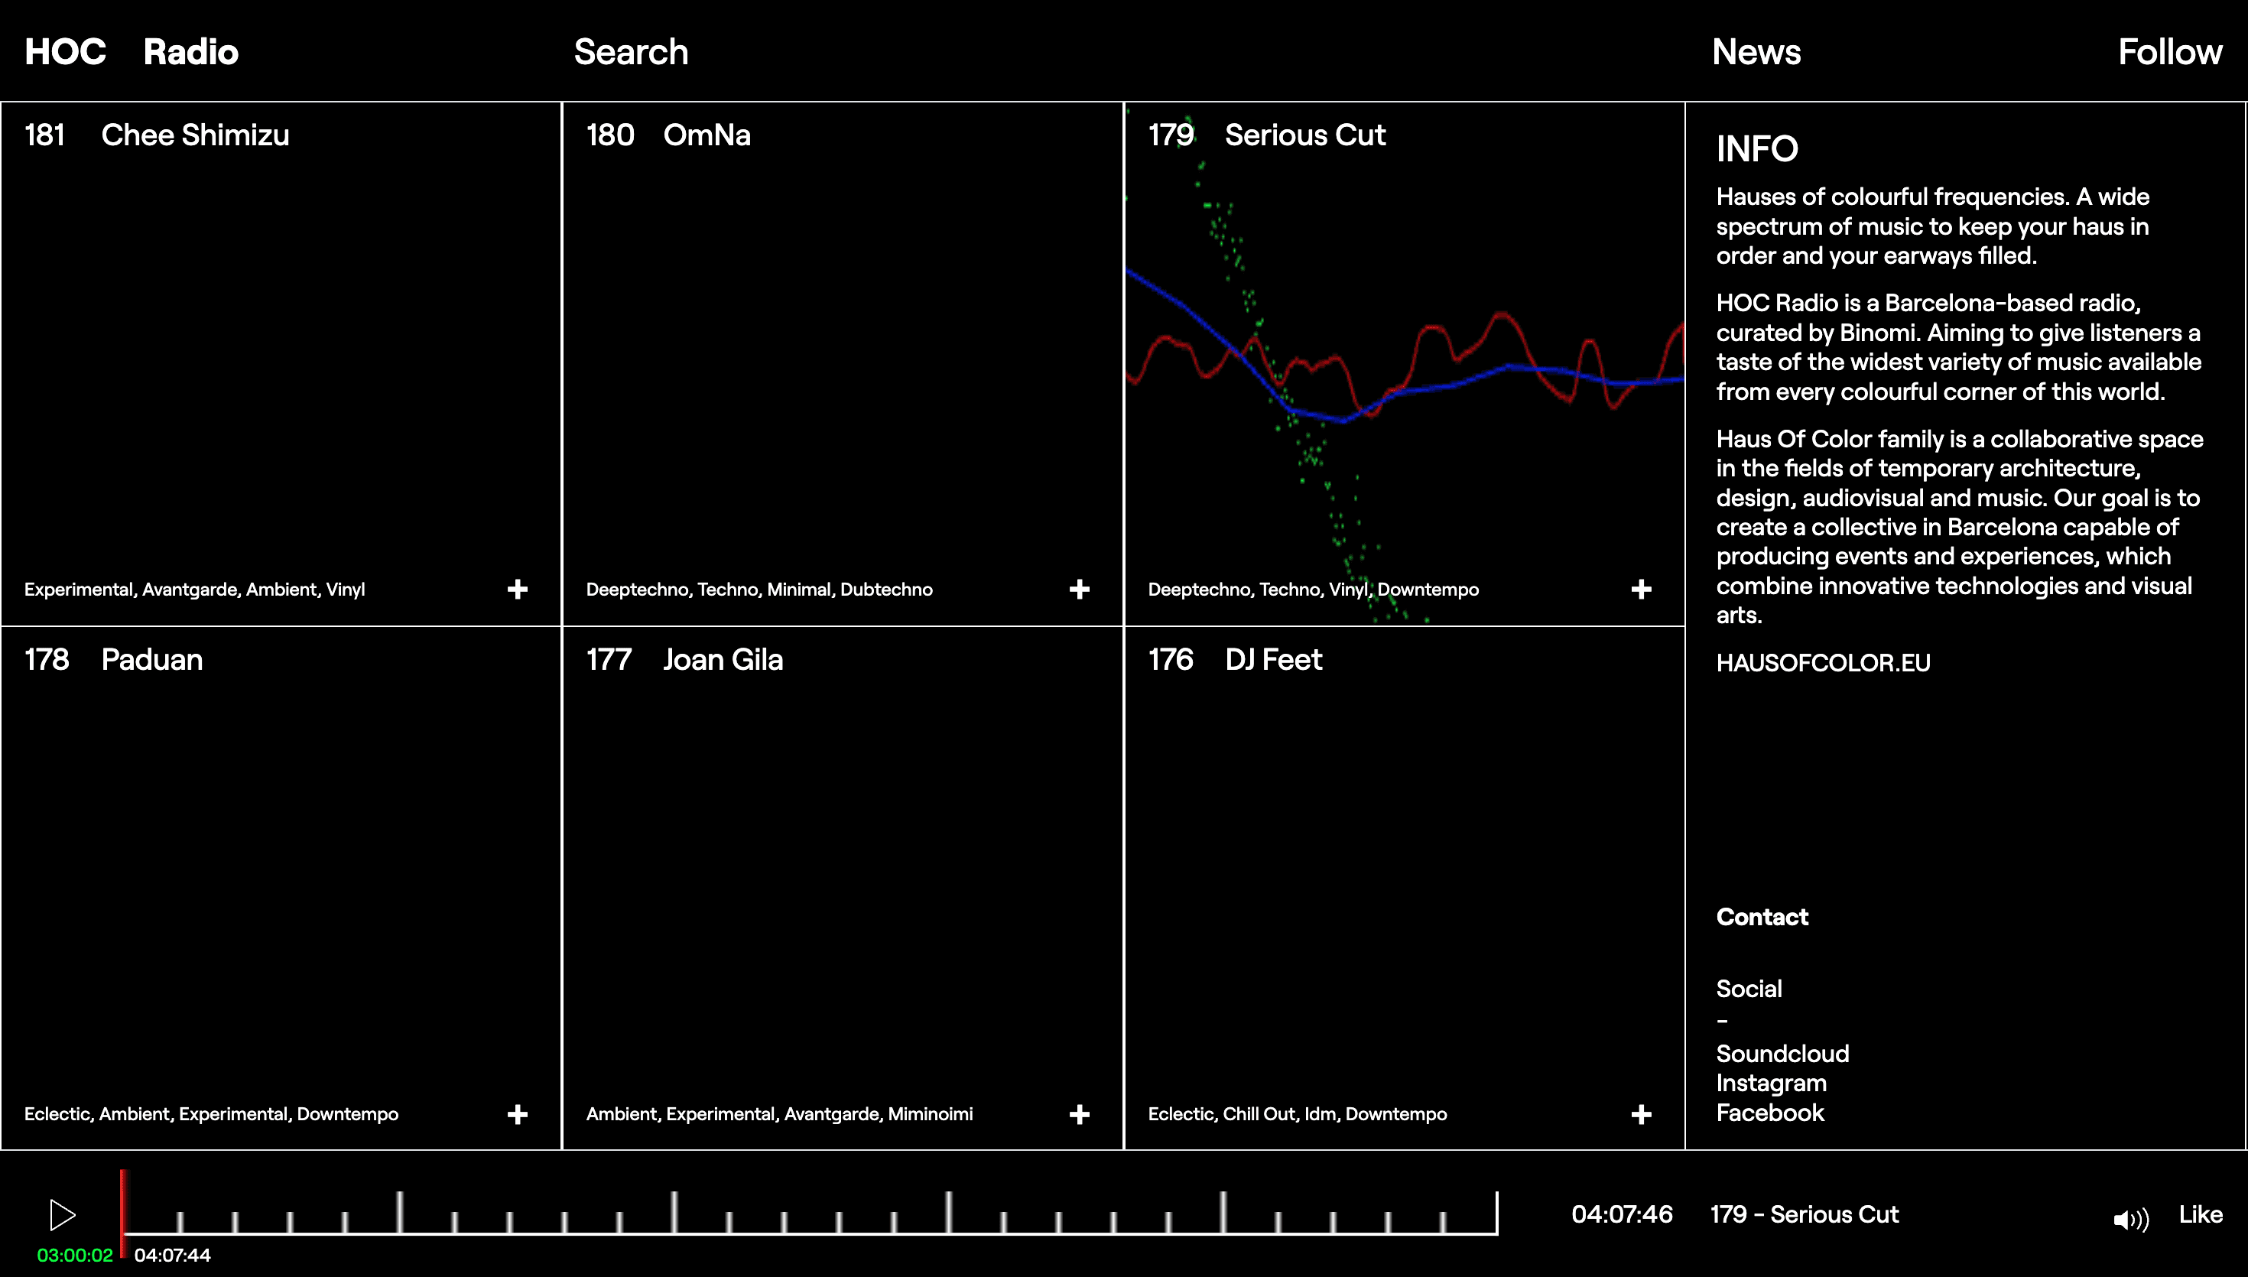Open the News menu item
2248x1277 pixels.
pos(1756,52)
